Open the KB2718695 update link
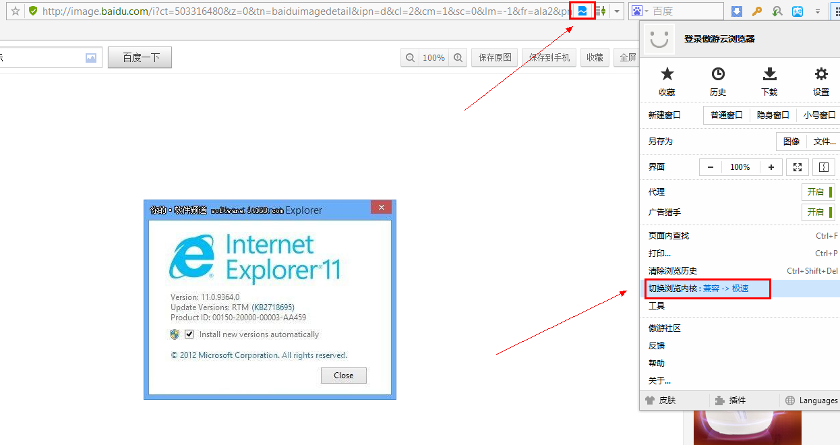Image resolution: width=840 pixels, height=445 pixels. 273,307
